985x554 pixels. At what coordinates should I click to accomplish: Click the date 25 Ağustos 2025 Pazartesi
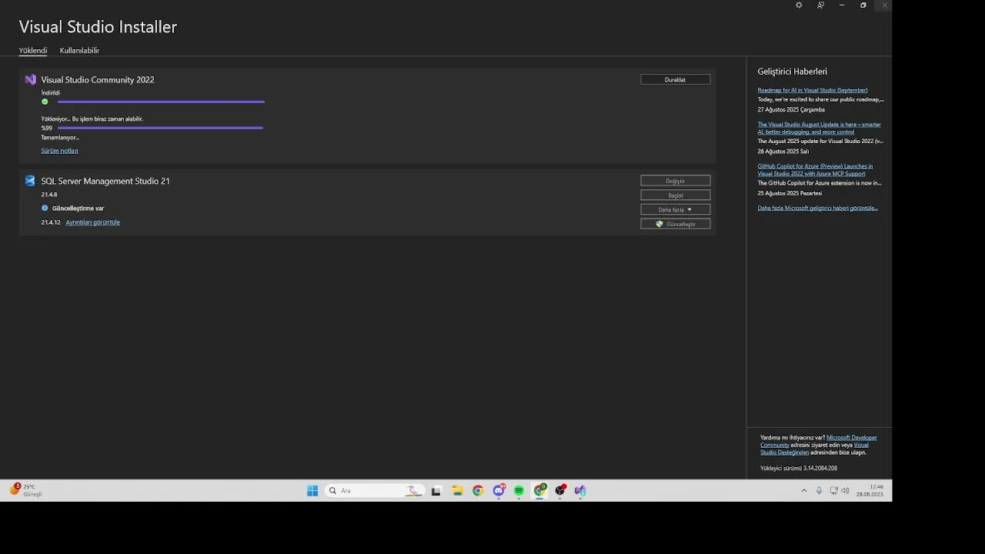pos(790,193)
